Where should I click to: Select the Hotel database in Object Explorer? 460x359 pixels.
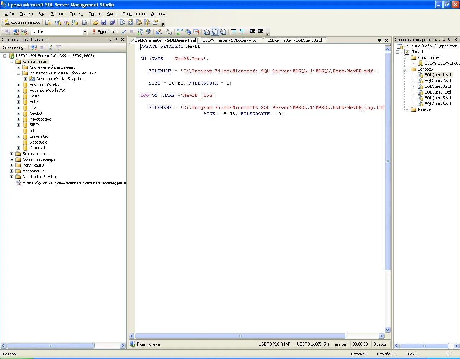point(34,102)
